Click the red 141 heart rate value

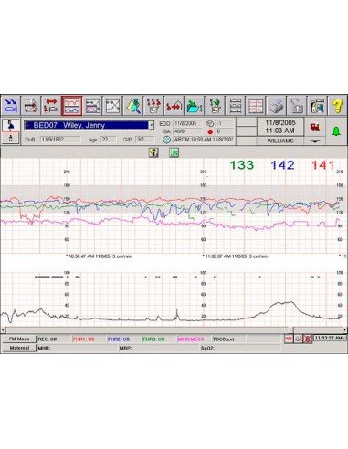pos(322,165)
